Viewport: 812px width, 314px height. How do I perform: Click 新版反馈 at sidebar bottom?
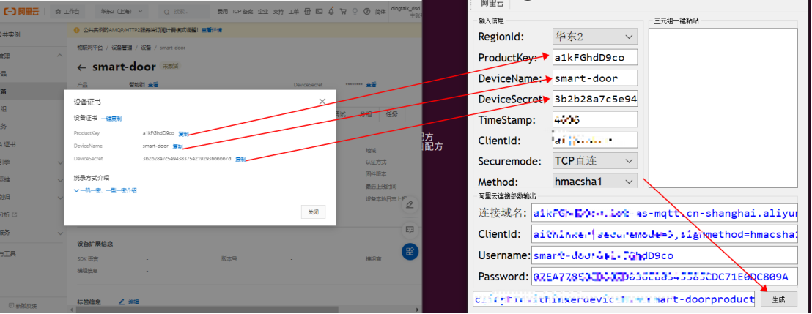click(23, 305)
